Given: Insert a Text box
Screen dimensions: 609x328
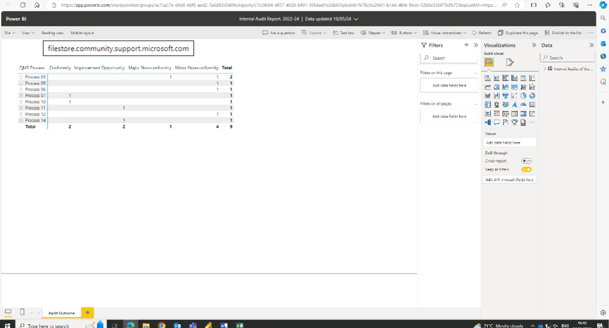Looking at the screenshot, I should (x=344, y=33).
